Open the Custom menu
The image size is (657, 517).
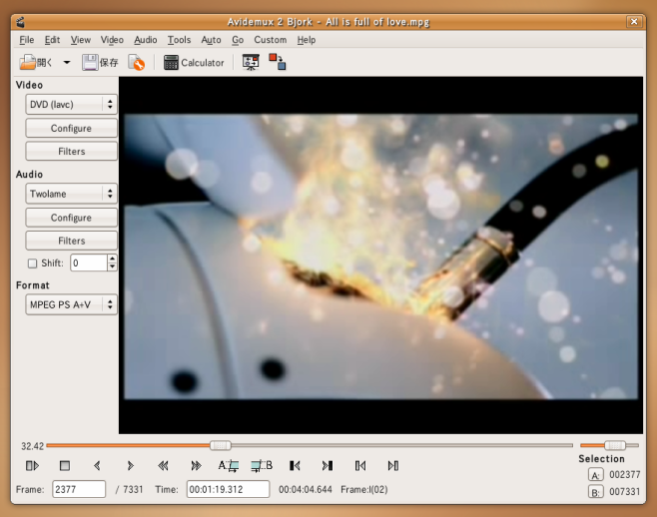(271, 40)
